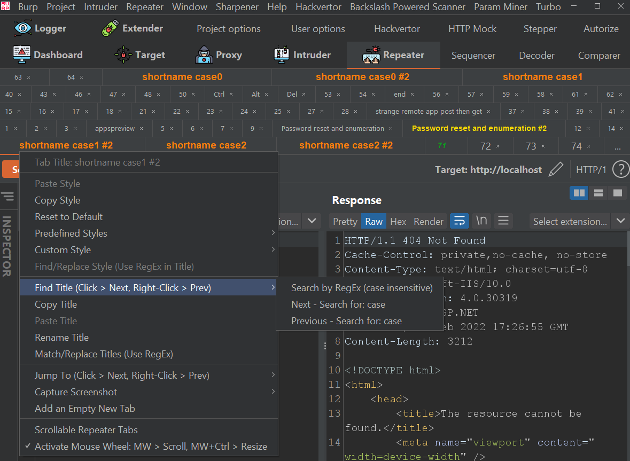
Task: Close repeater tab 72
Action: point(498,146)
